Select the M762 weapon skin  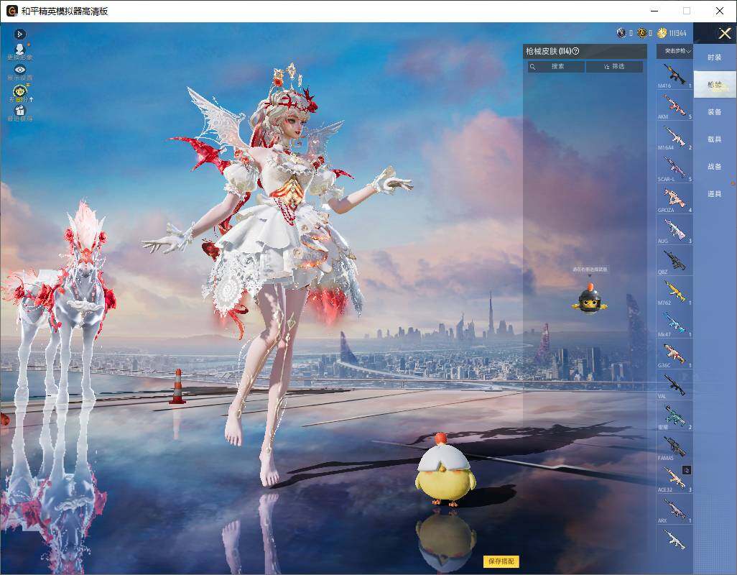click(x=675, y=292)
